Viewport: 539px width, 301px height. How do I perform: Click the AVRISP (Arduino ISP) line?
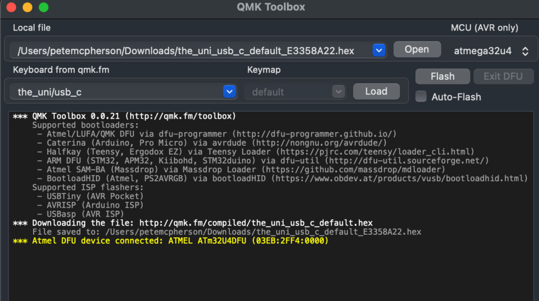point(91,205)
